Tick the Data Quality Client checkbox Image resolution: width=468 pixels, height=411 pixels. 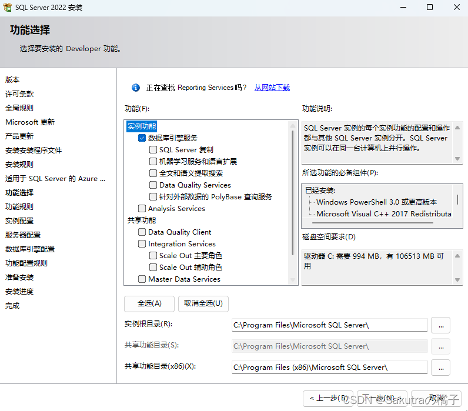(x=142, y=232)
